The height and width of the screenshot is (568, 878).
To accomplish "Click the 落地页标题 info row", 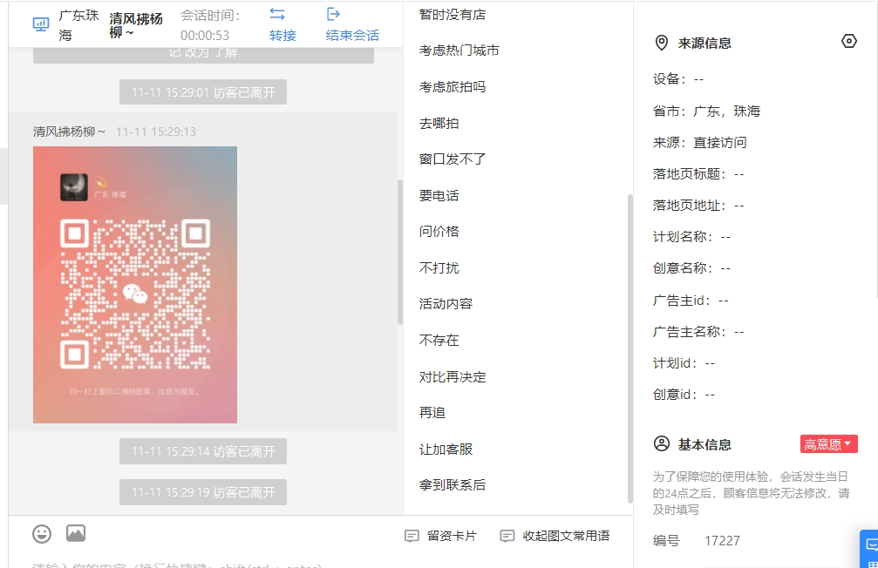I will tap(698, 174).
